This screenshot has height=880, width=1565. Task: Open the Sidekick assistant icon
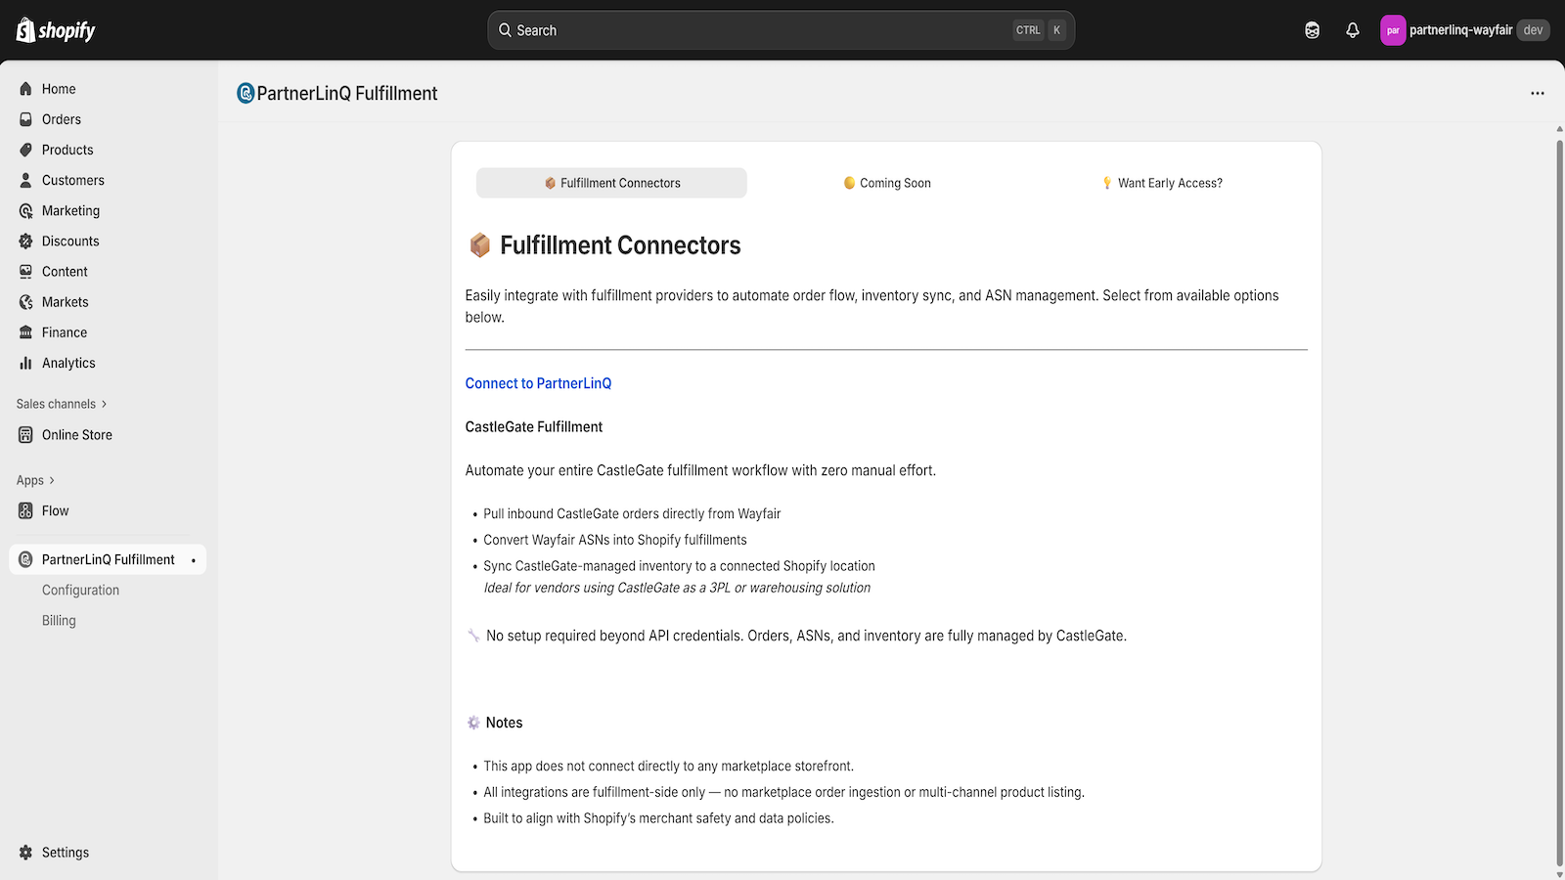[1312, 30]
